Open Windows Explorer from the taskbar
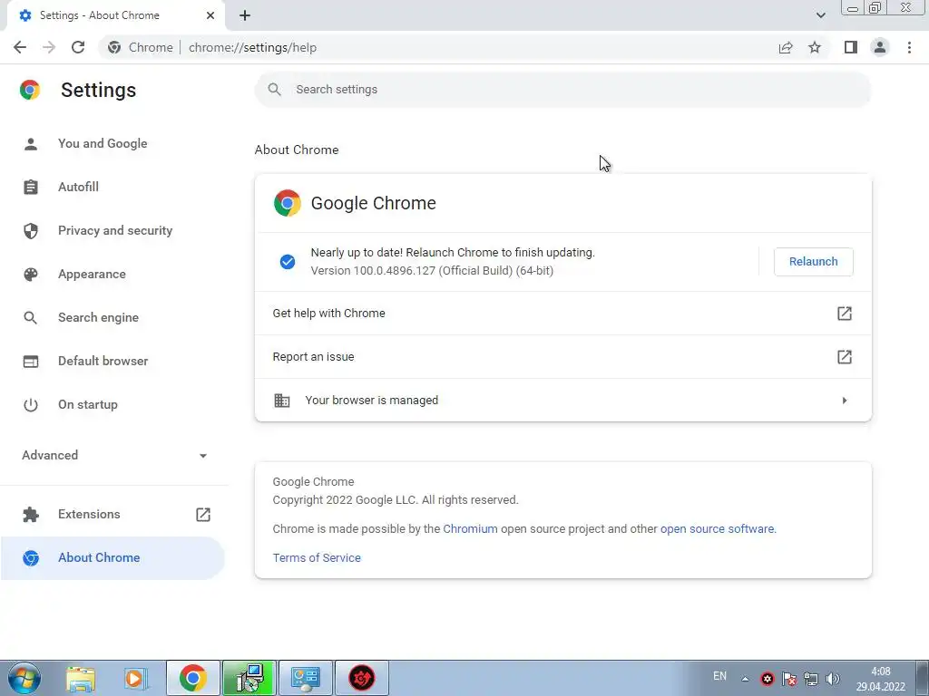This screenshot has width=929, height=696. pyautogui.click(x=81, y=678)
